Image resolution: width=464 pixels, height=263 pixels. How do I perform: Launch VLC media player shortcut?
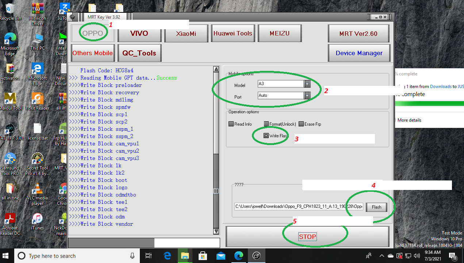tap(37, 194)
